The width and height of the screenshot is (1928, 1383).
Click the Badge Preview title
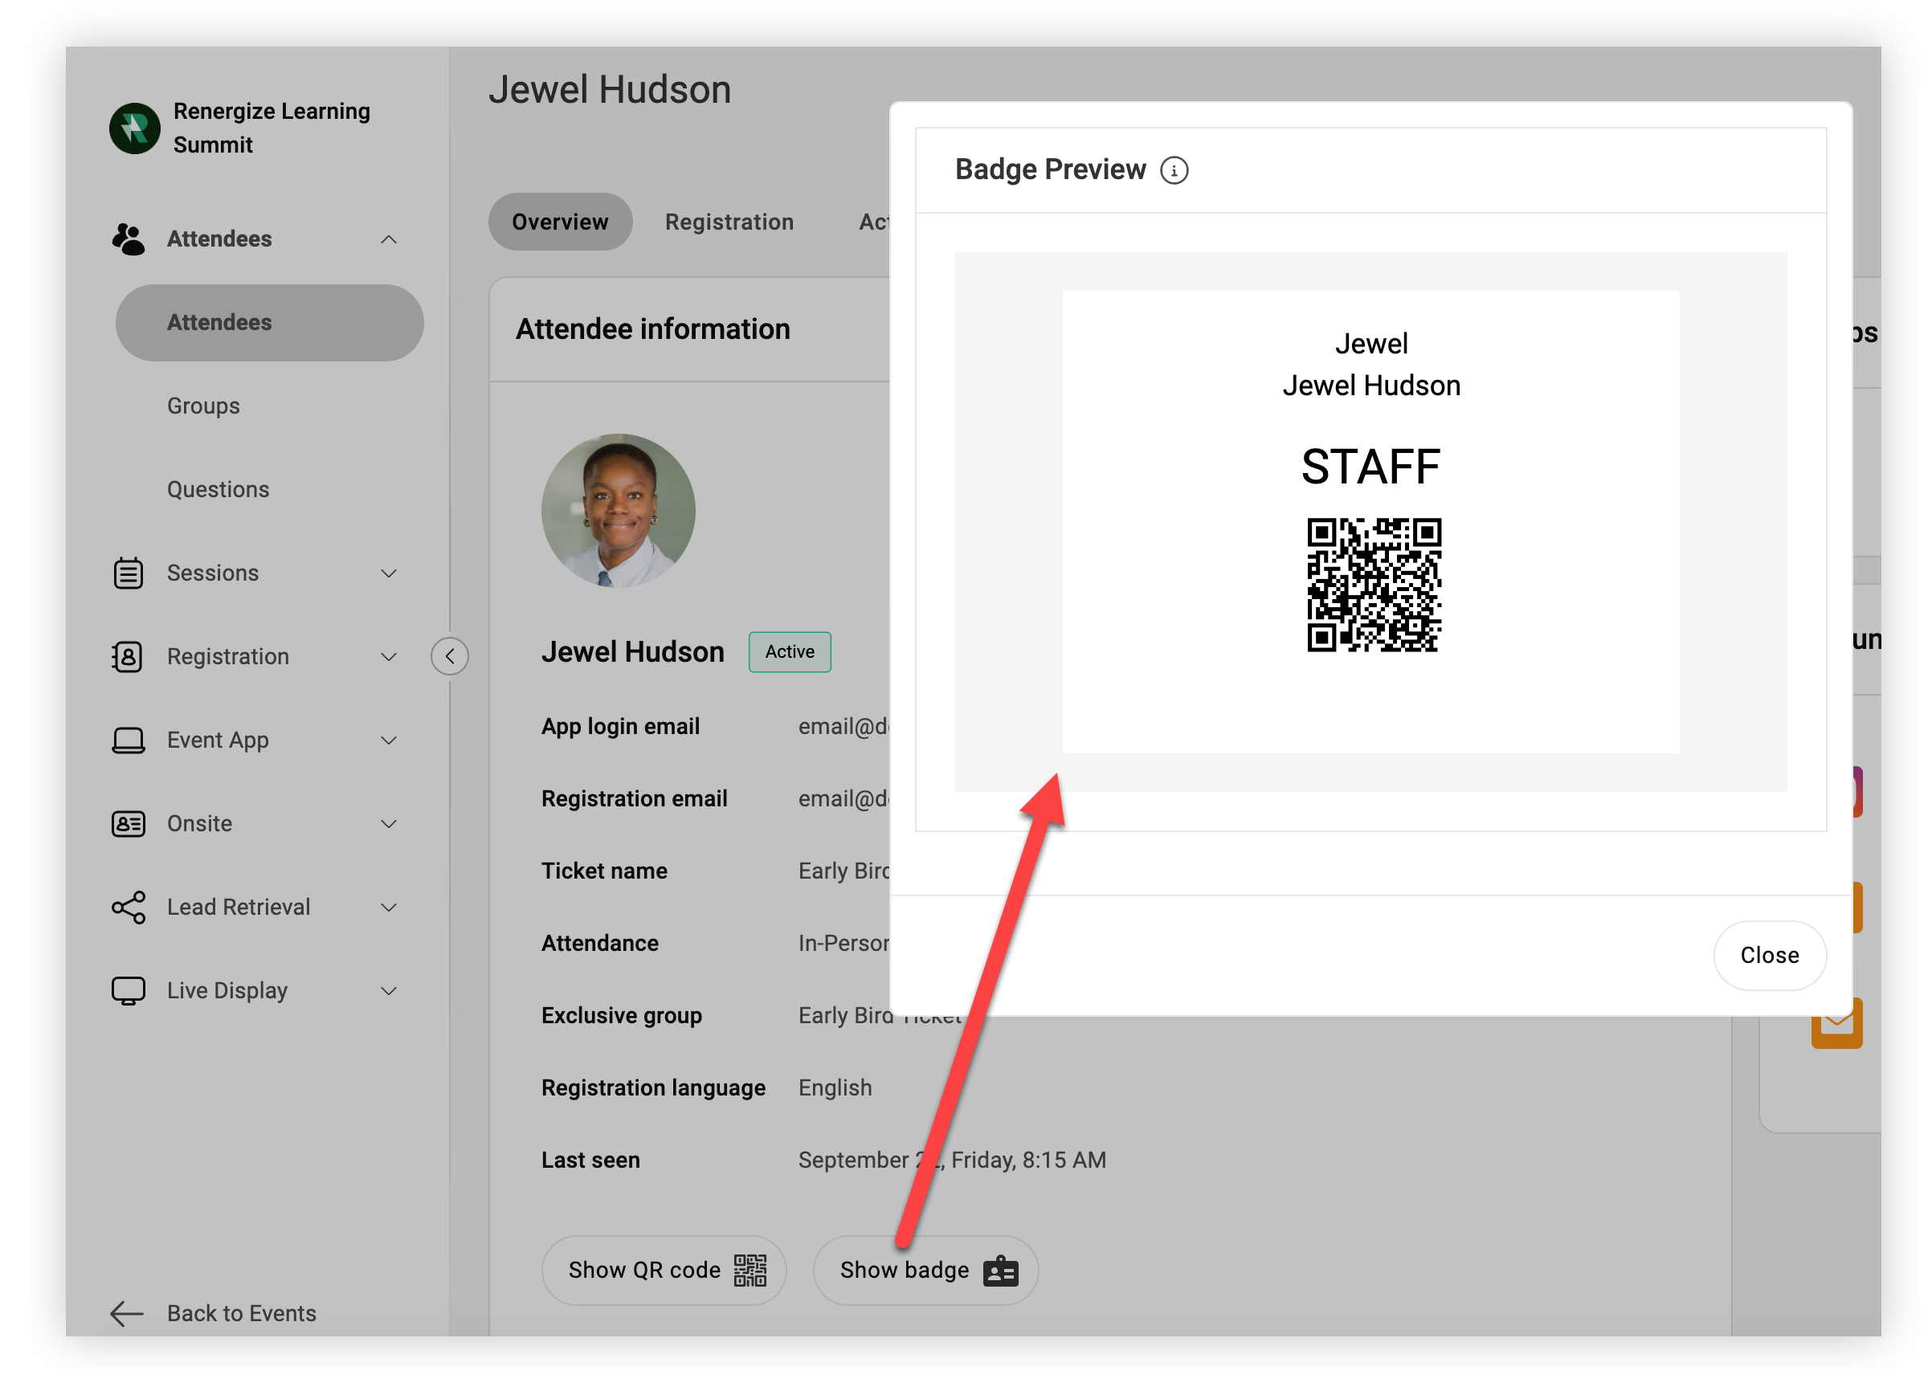pos(1050,169)
